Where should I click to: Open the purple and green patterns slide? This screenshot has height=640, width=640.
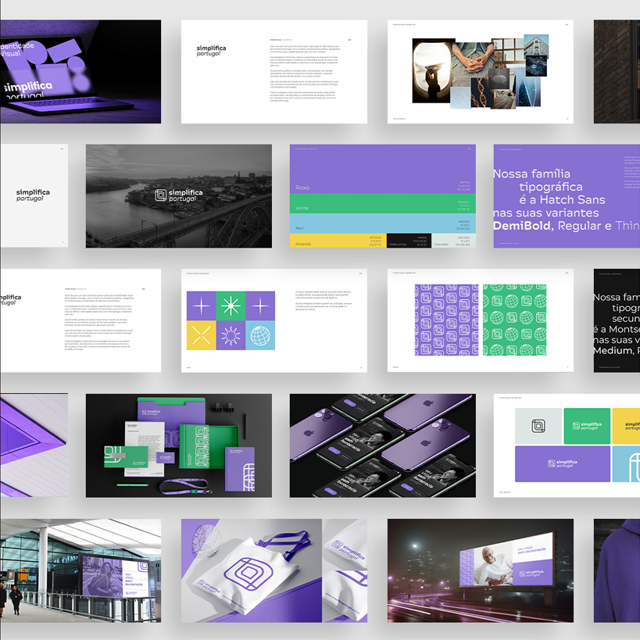click(481, 320)
